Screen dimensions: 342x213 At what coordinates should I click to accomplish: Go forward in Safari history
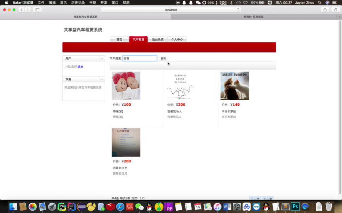click(x=27, y=10)
